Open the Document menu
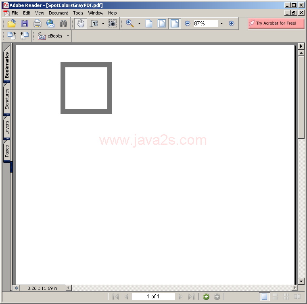 58,13
